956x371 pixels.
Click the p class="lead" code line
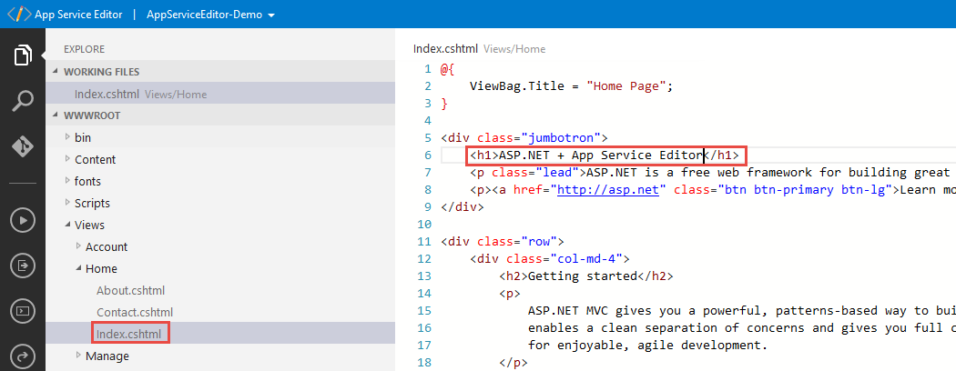pos(713,173)
